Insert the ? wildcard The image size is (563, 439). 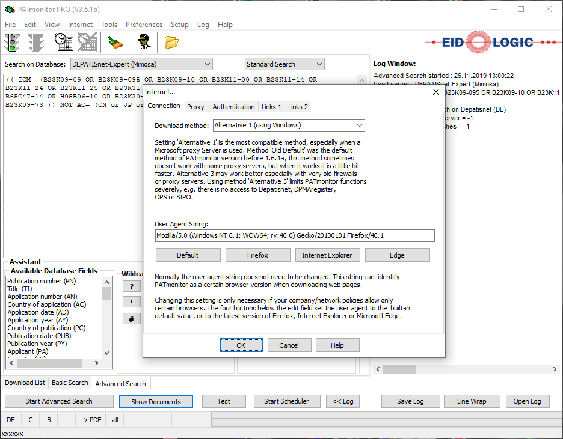tap(131, 286)
